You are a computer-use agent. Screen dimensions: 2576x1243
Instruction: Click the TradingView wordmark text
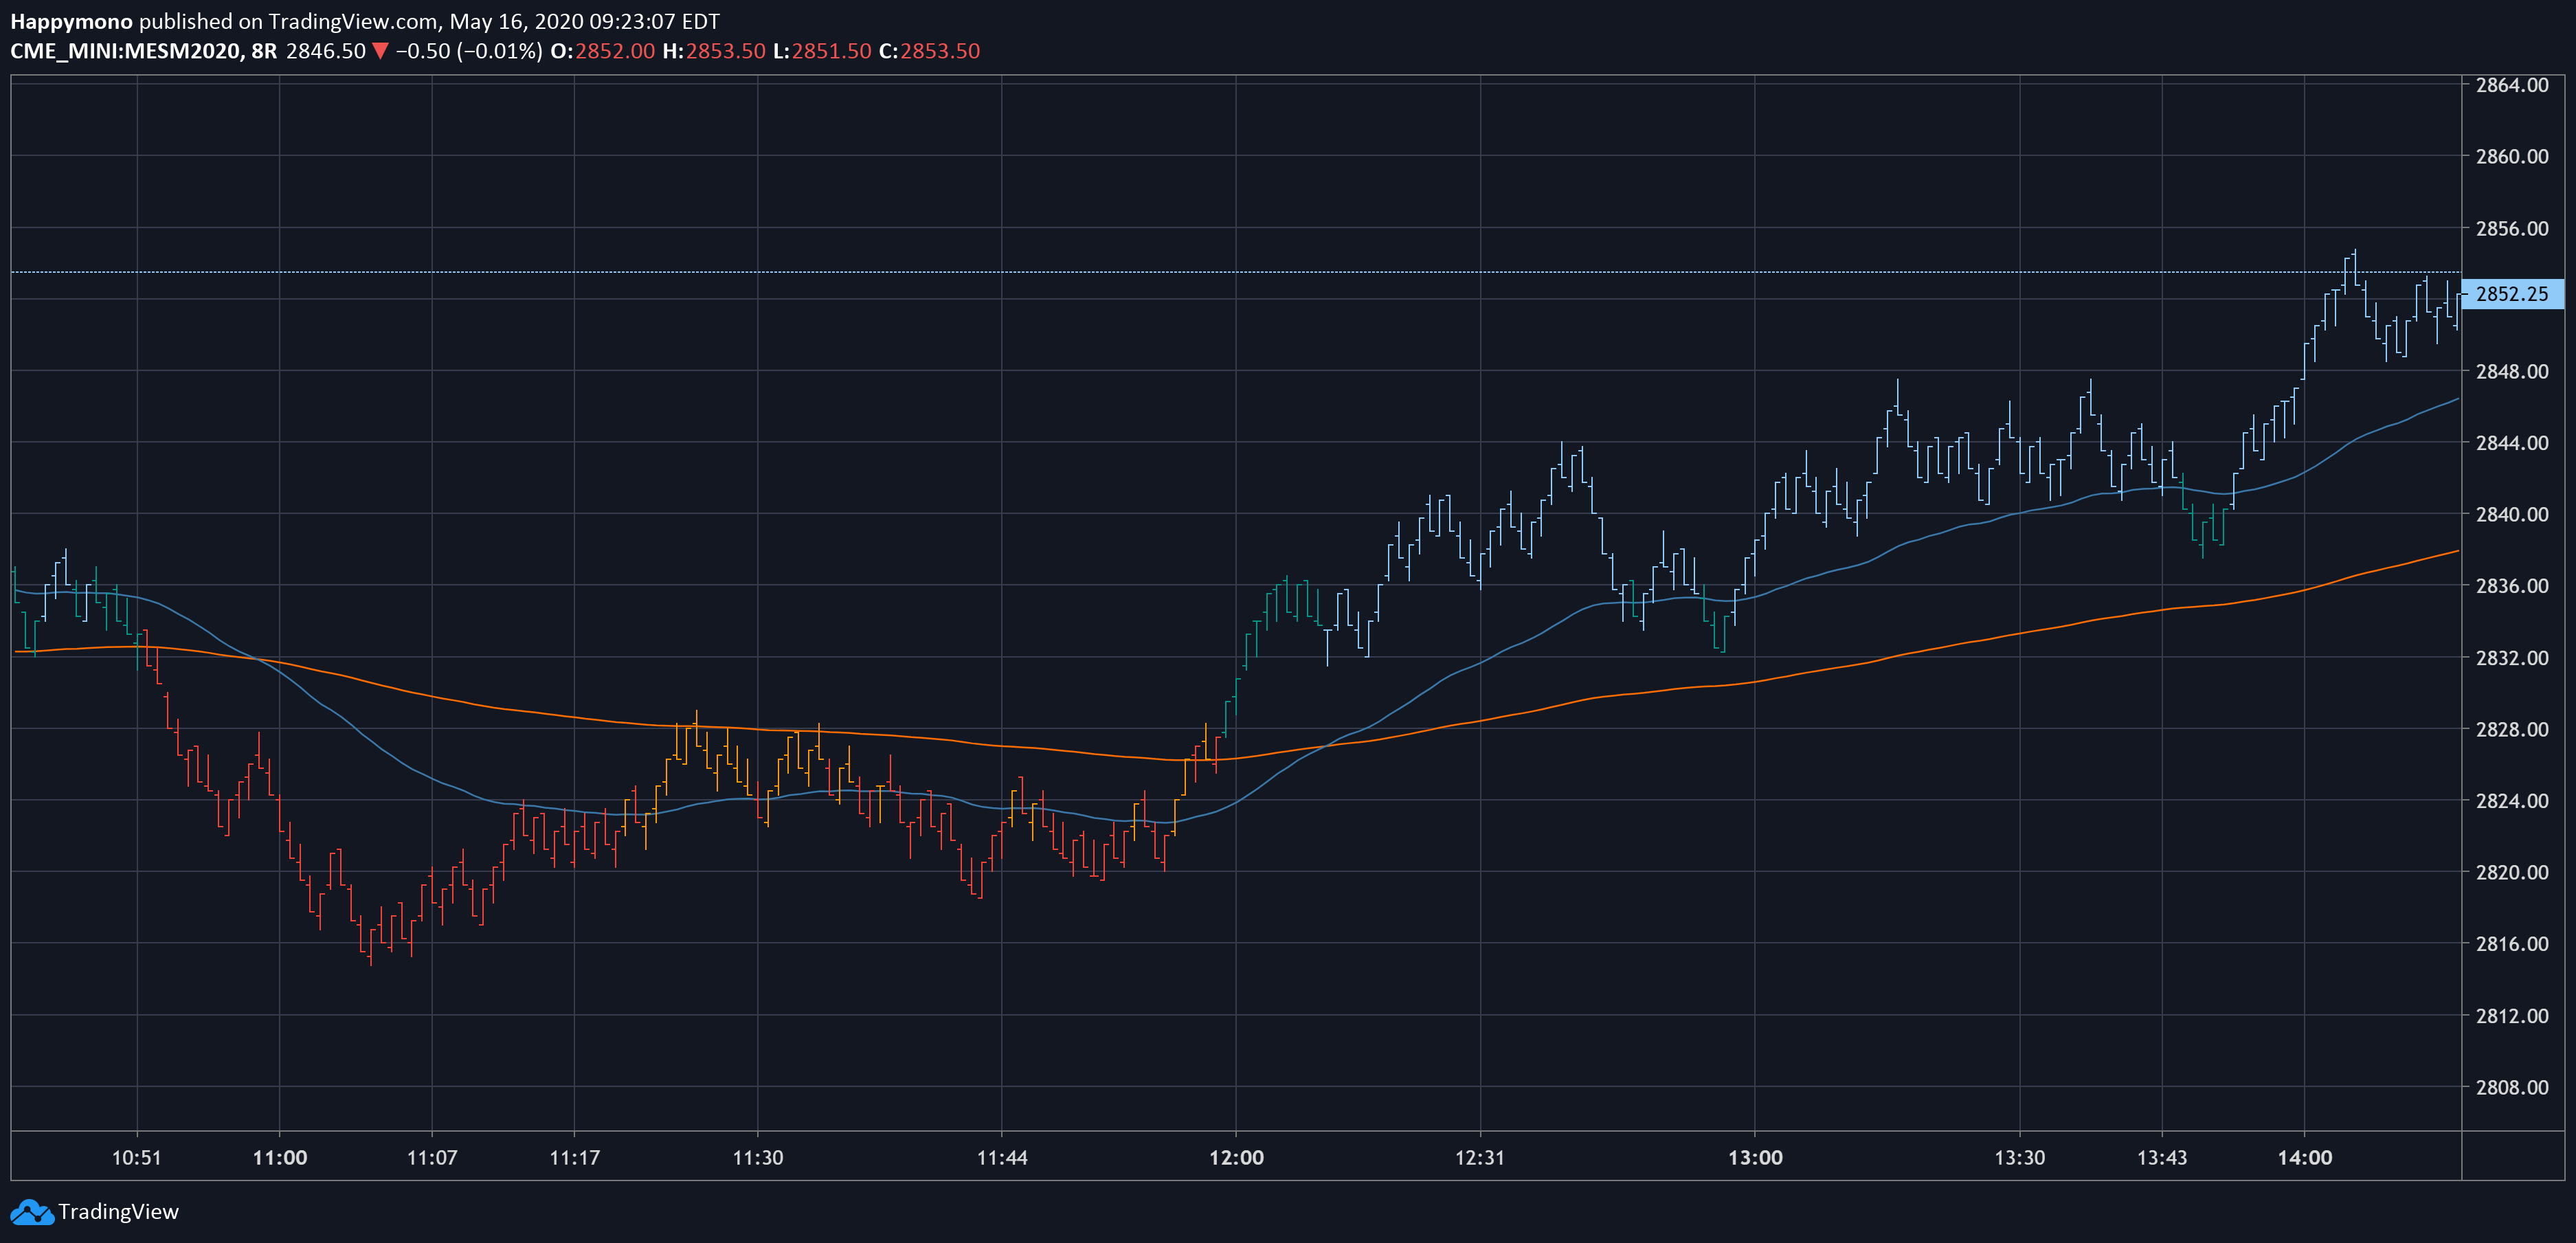point(118,1212)
